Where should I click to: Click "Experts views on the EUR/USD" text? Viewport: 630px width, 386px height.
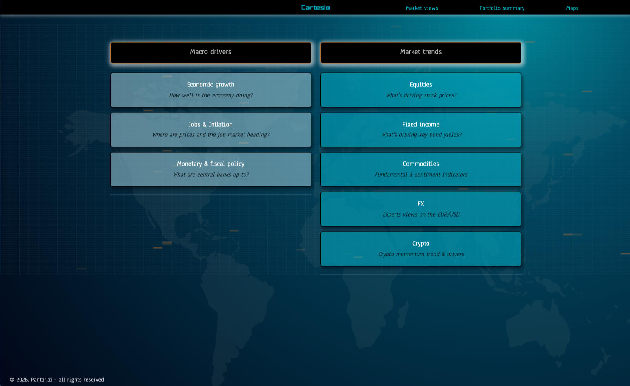[x=421, y=214]
